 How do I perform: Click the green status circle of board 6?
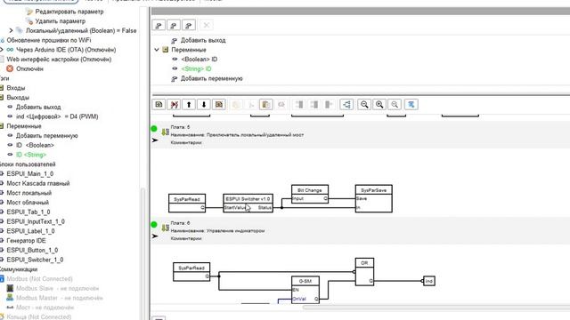[x=154, y=225]
